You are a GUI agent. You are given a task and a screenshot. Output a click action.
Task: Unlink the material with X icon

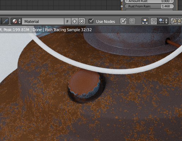[82, 21]
